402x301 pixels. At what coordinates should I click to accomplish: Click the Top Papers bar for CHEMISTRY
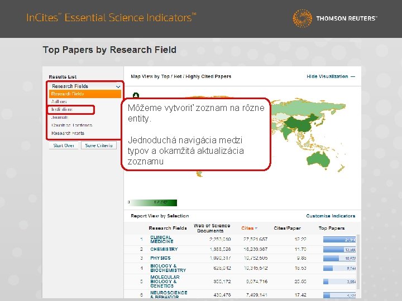[339, 250]
